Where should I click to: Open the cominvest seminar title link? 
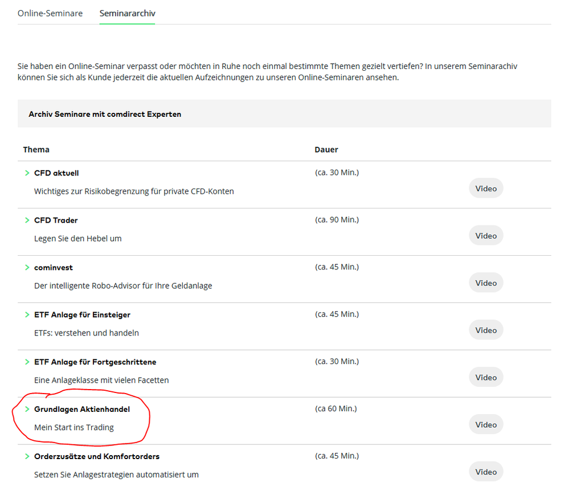(x=54, y=268)
